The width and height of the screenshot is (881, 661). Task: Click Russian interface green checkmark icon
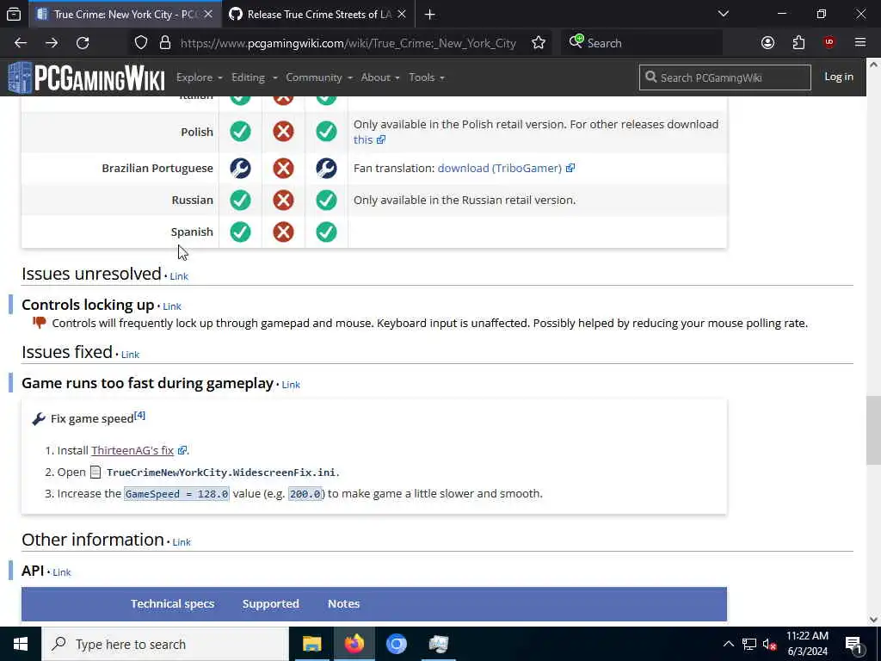click(241, 200)
